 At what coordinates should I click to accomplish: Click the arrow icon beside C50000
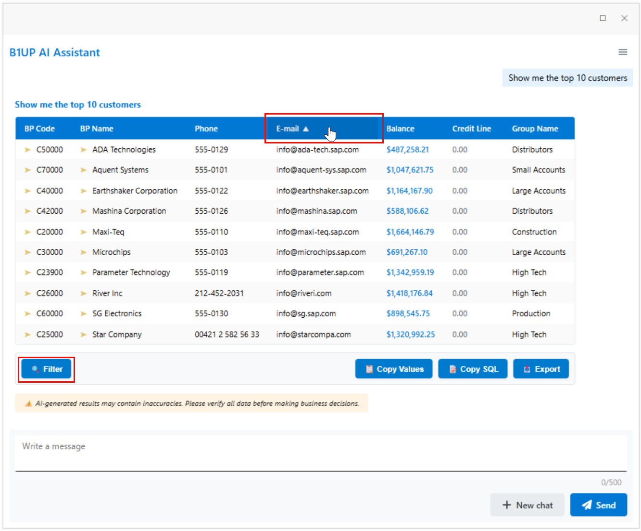[28, 150]
